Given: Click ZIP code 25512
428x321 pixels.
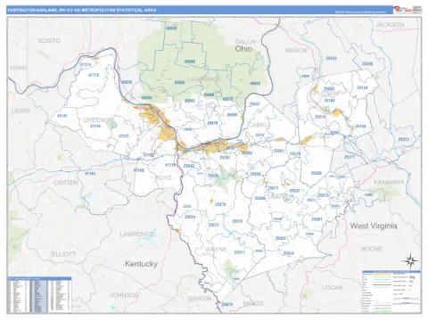Looking at the screenshot, I should click(x=237, y=221).
